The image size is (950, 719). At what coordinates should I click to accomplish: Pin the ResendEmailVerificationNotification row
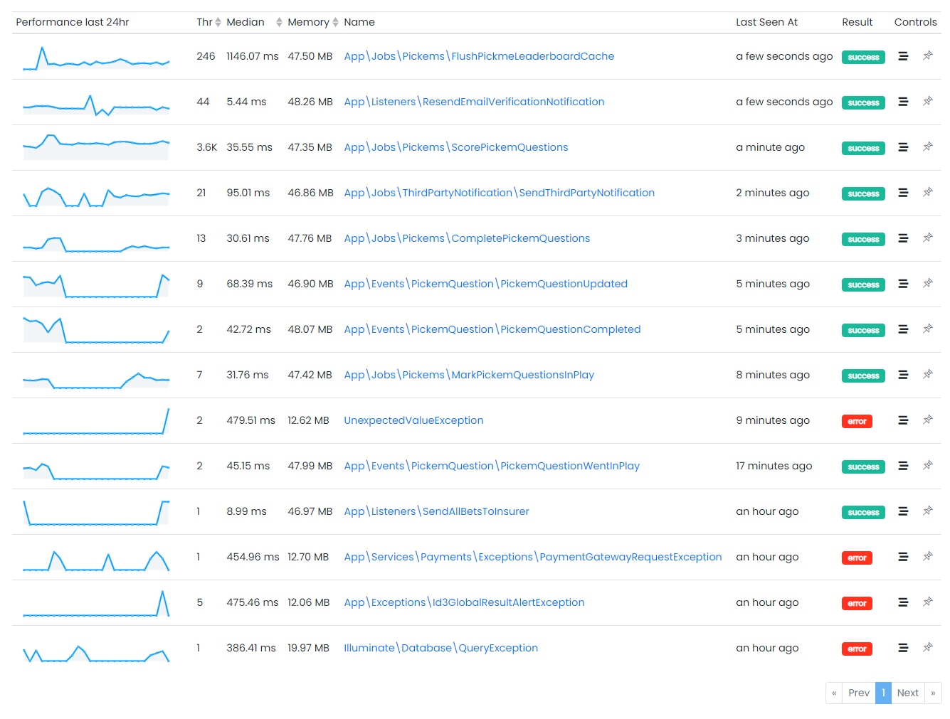point(928,102)
